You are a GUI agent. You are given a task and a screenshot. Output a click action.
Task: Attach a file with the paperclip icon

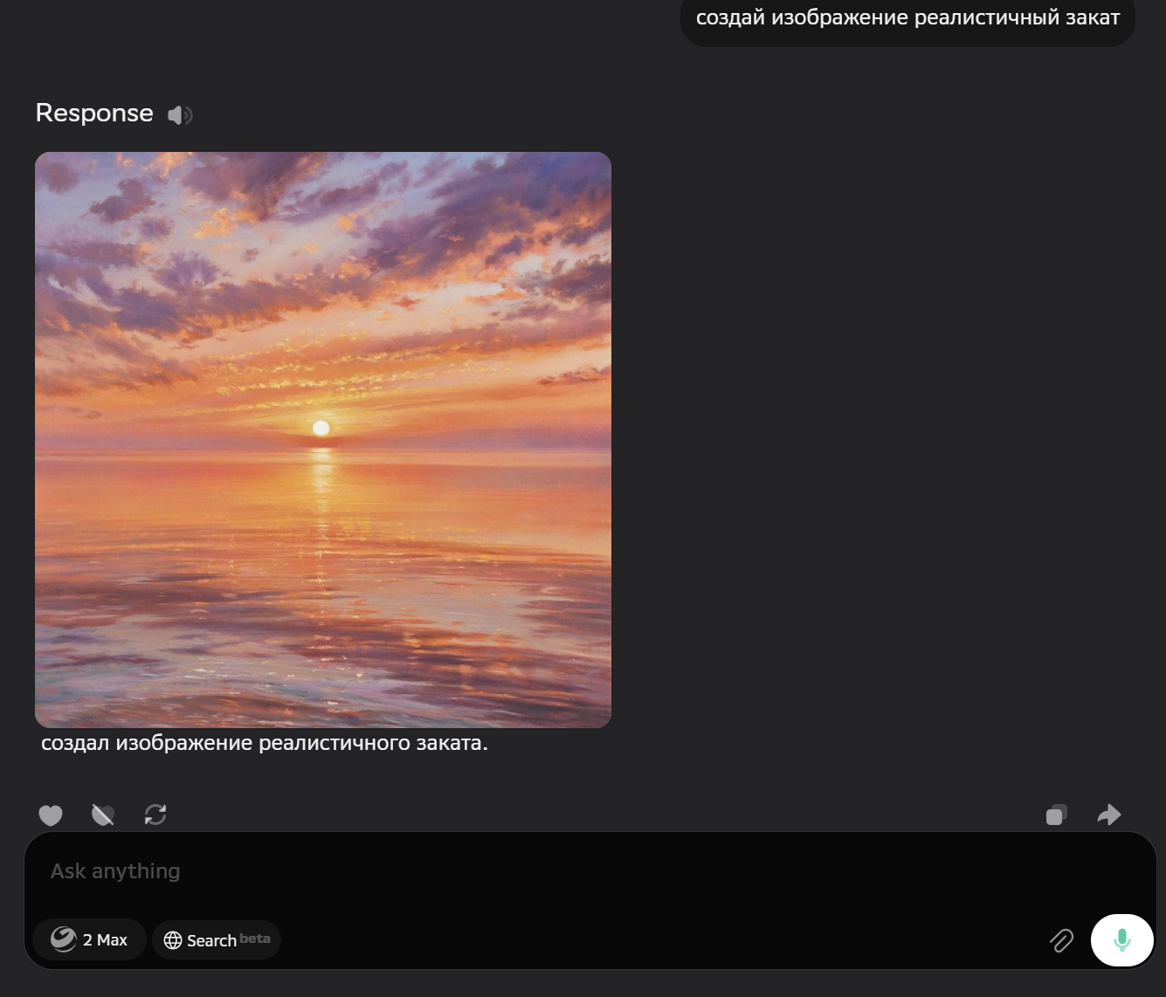point(1061,940)
